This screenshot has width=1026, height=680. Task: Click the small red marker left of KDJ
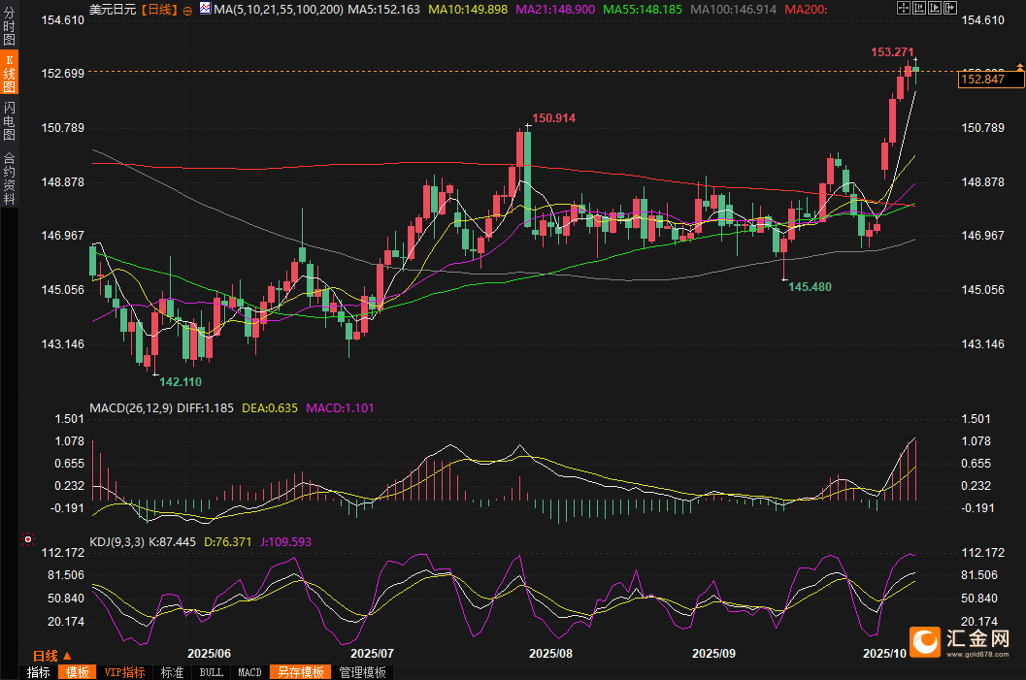27,539
